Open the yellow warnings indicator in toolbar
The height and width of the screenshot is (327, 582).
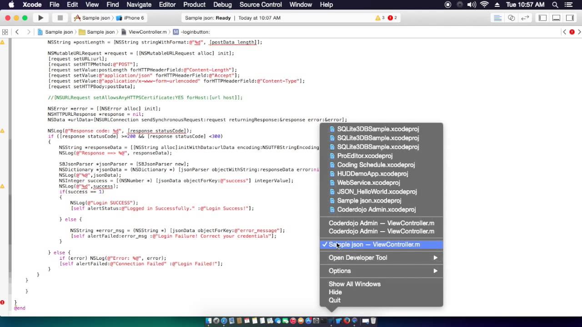coord(380,18)
